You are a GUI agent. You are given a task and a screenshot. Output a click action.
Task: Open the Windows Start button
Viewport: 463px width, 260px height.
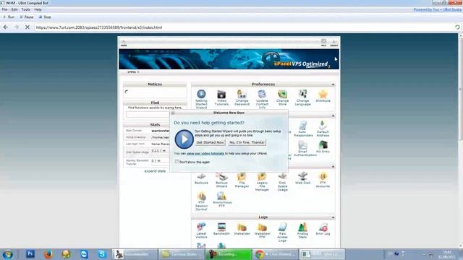click(x=8, y=254)
